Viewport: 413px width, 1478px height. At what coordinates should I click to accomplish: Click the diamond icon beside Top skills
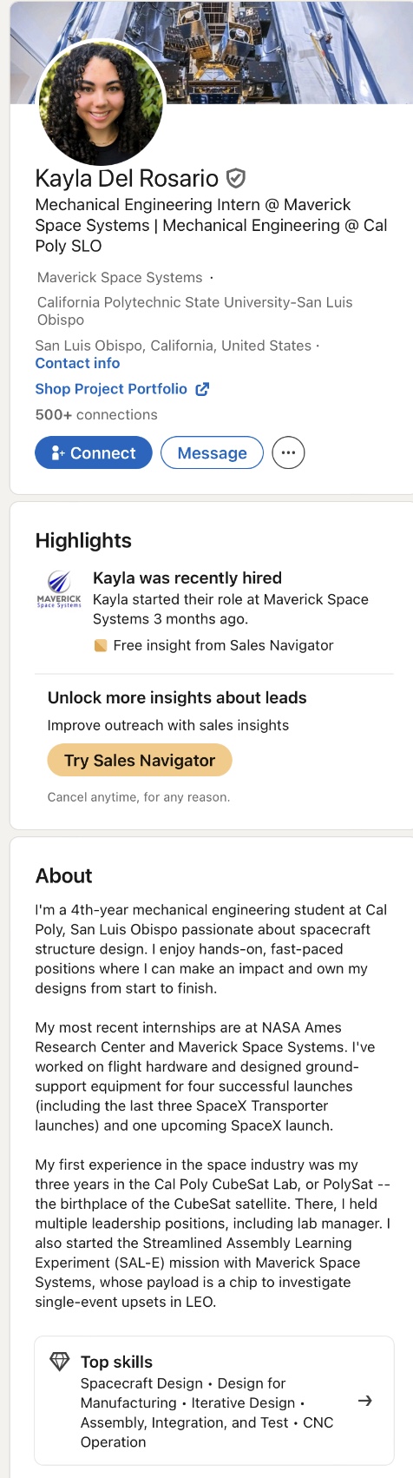point(60,1362)
